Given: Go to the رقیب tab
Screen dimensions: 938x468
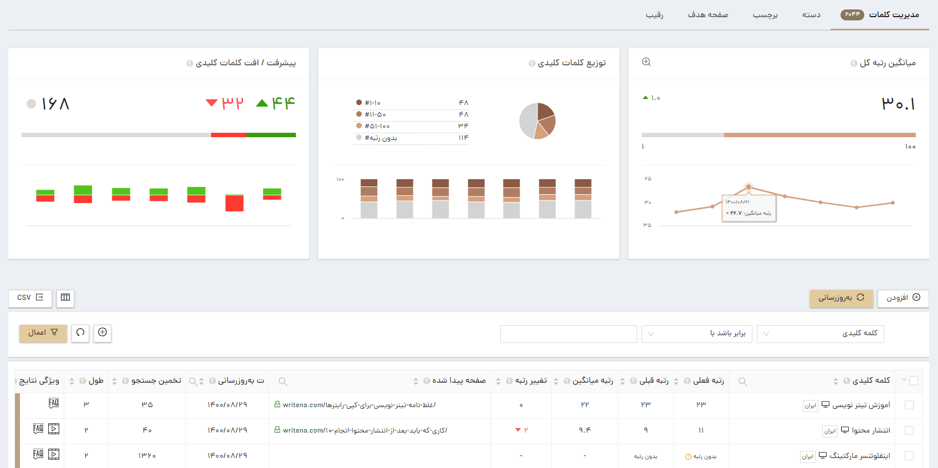Looking at the screenshot, I should click(x=654, y=14).
